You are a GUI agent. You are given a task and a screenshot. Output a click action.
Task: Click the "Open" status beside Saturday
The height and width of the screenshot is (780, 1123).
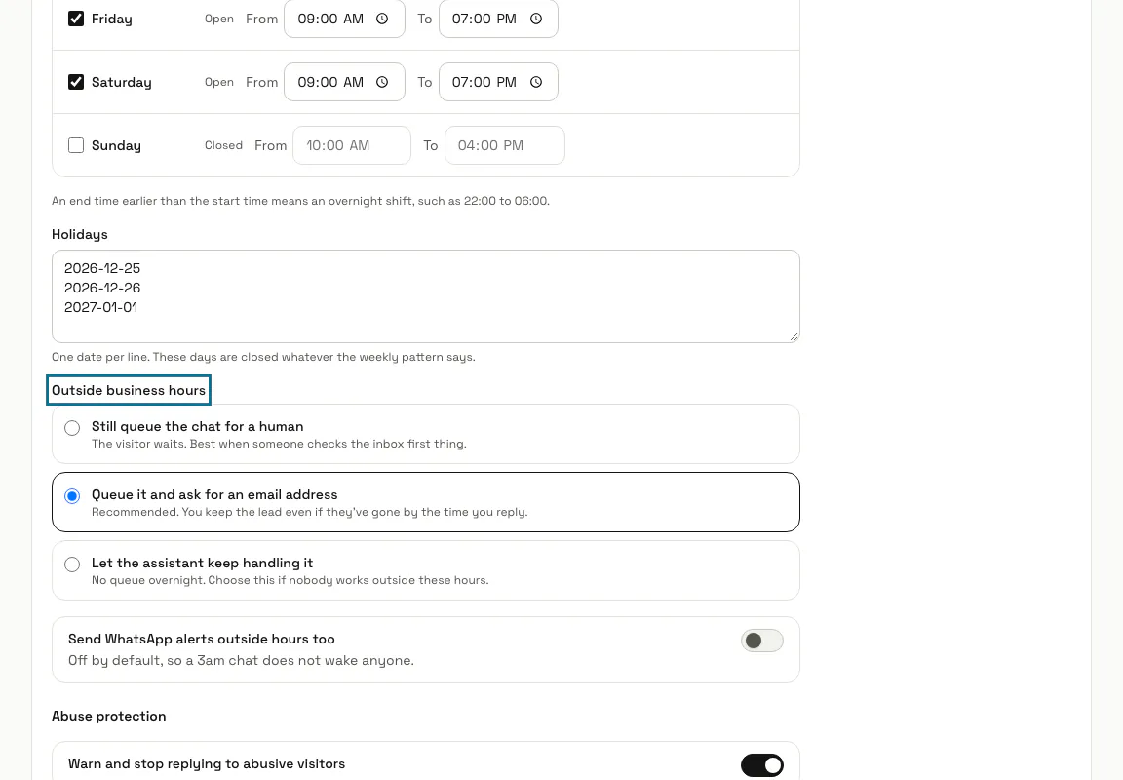coord(219,82)
